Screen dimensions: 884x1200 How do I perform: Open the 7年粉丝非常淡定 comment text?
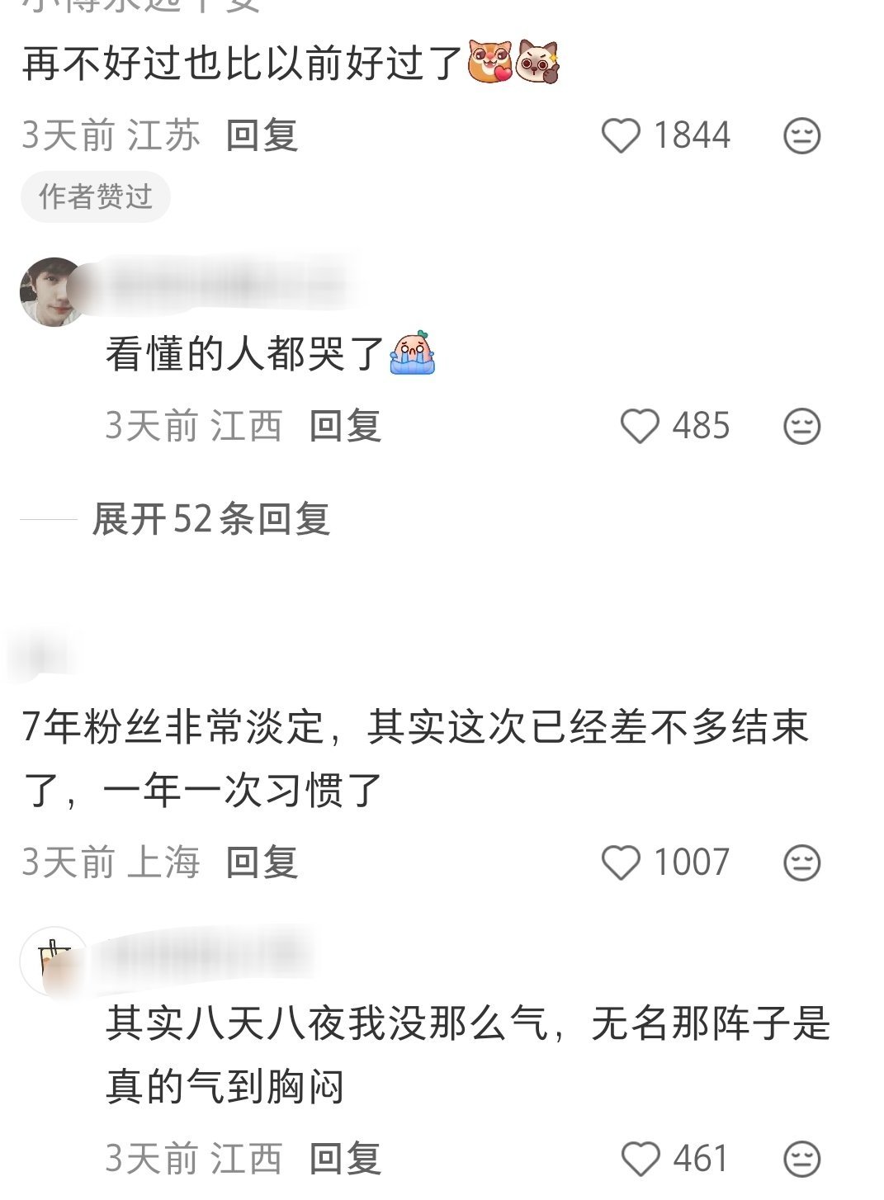coord(414,758)
